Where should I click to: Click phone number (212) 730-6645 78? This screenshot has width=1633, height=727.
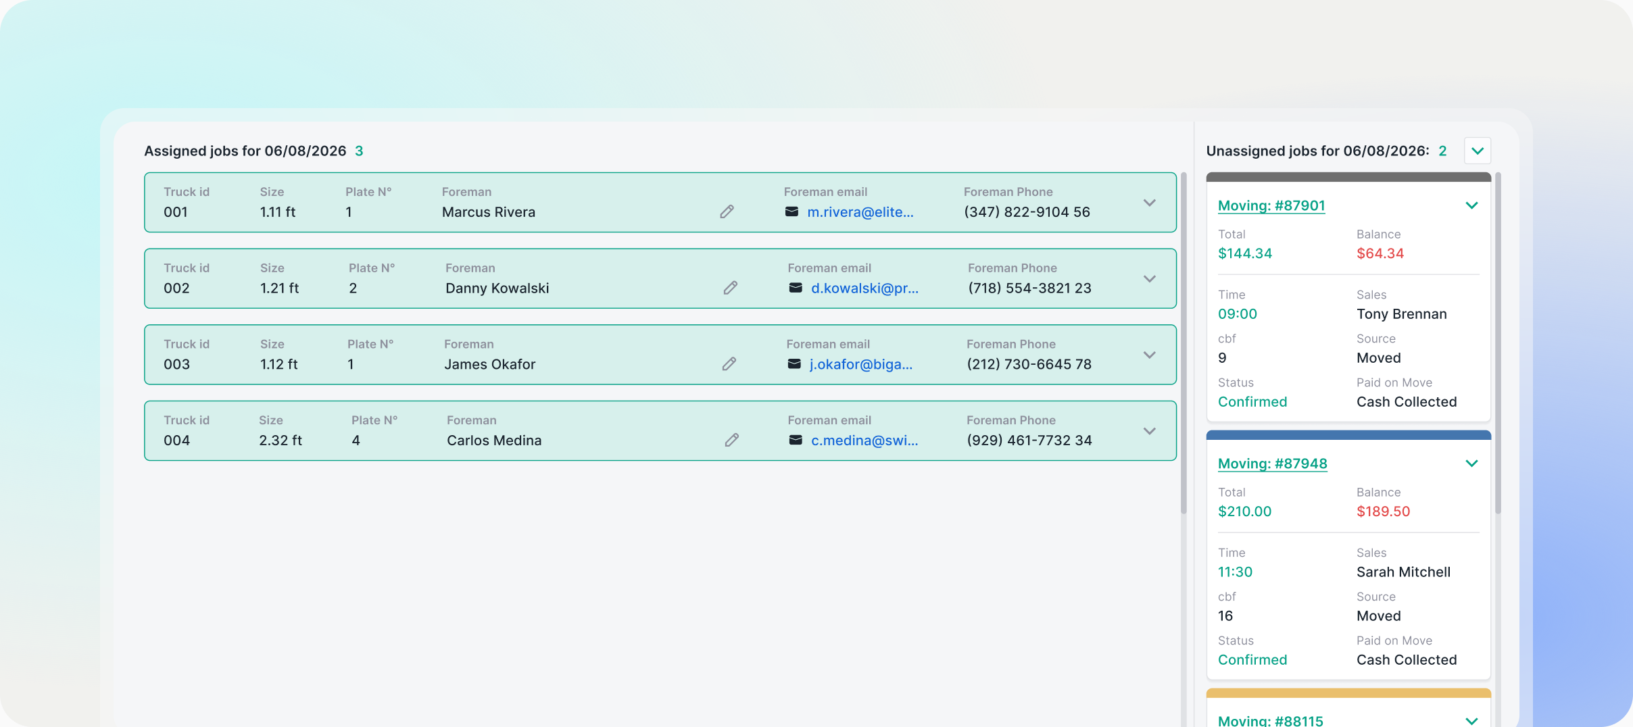pos(1029,363)
